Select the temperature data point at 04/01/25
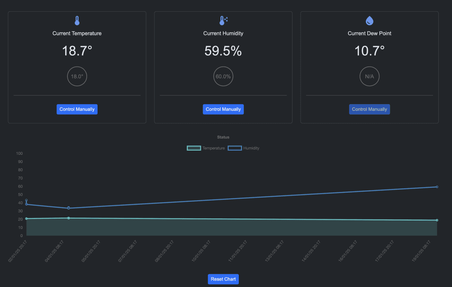Screen dimensions: 452x287 pos(69,218)
